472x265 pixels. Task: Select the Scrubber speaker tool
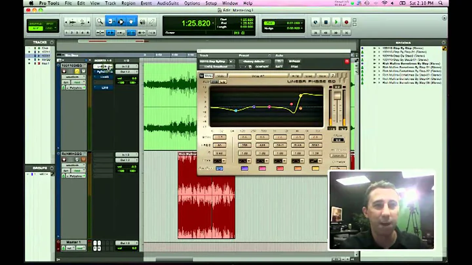[x=142, y=22]
